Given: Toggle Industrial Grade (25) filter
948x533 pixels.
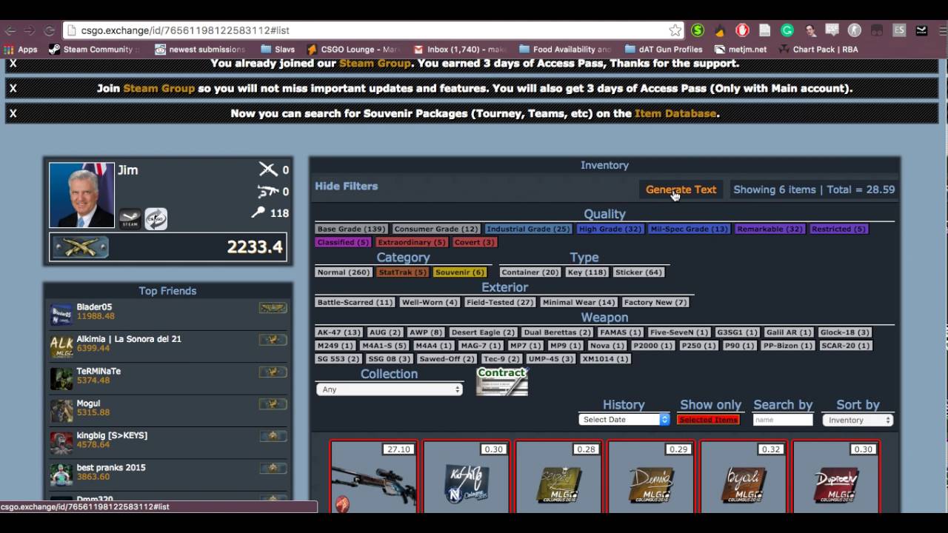Looking at the screenshot, I should [x=528, y=229].
